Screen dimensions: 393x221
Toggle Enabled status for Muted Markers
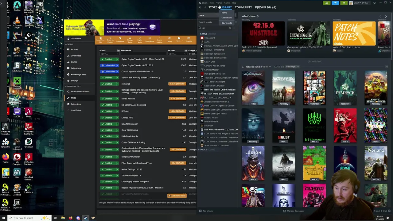pos(108,99)
